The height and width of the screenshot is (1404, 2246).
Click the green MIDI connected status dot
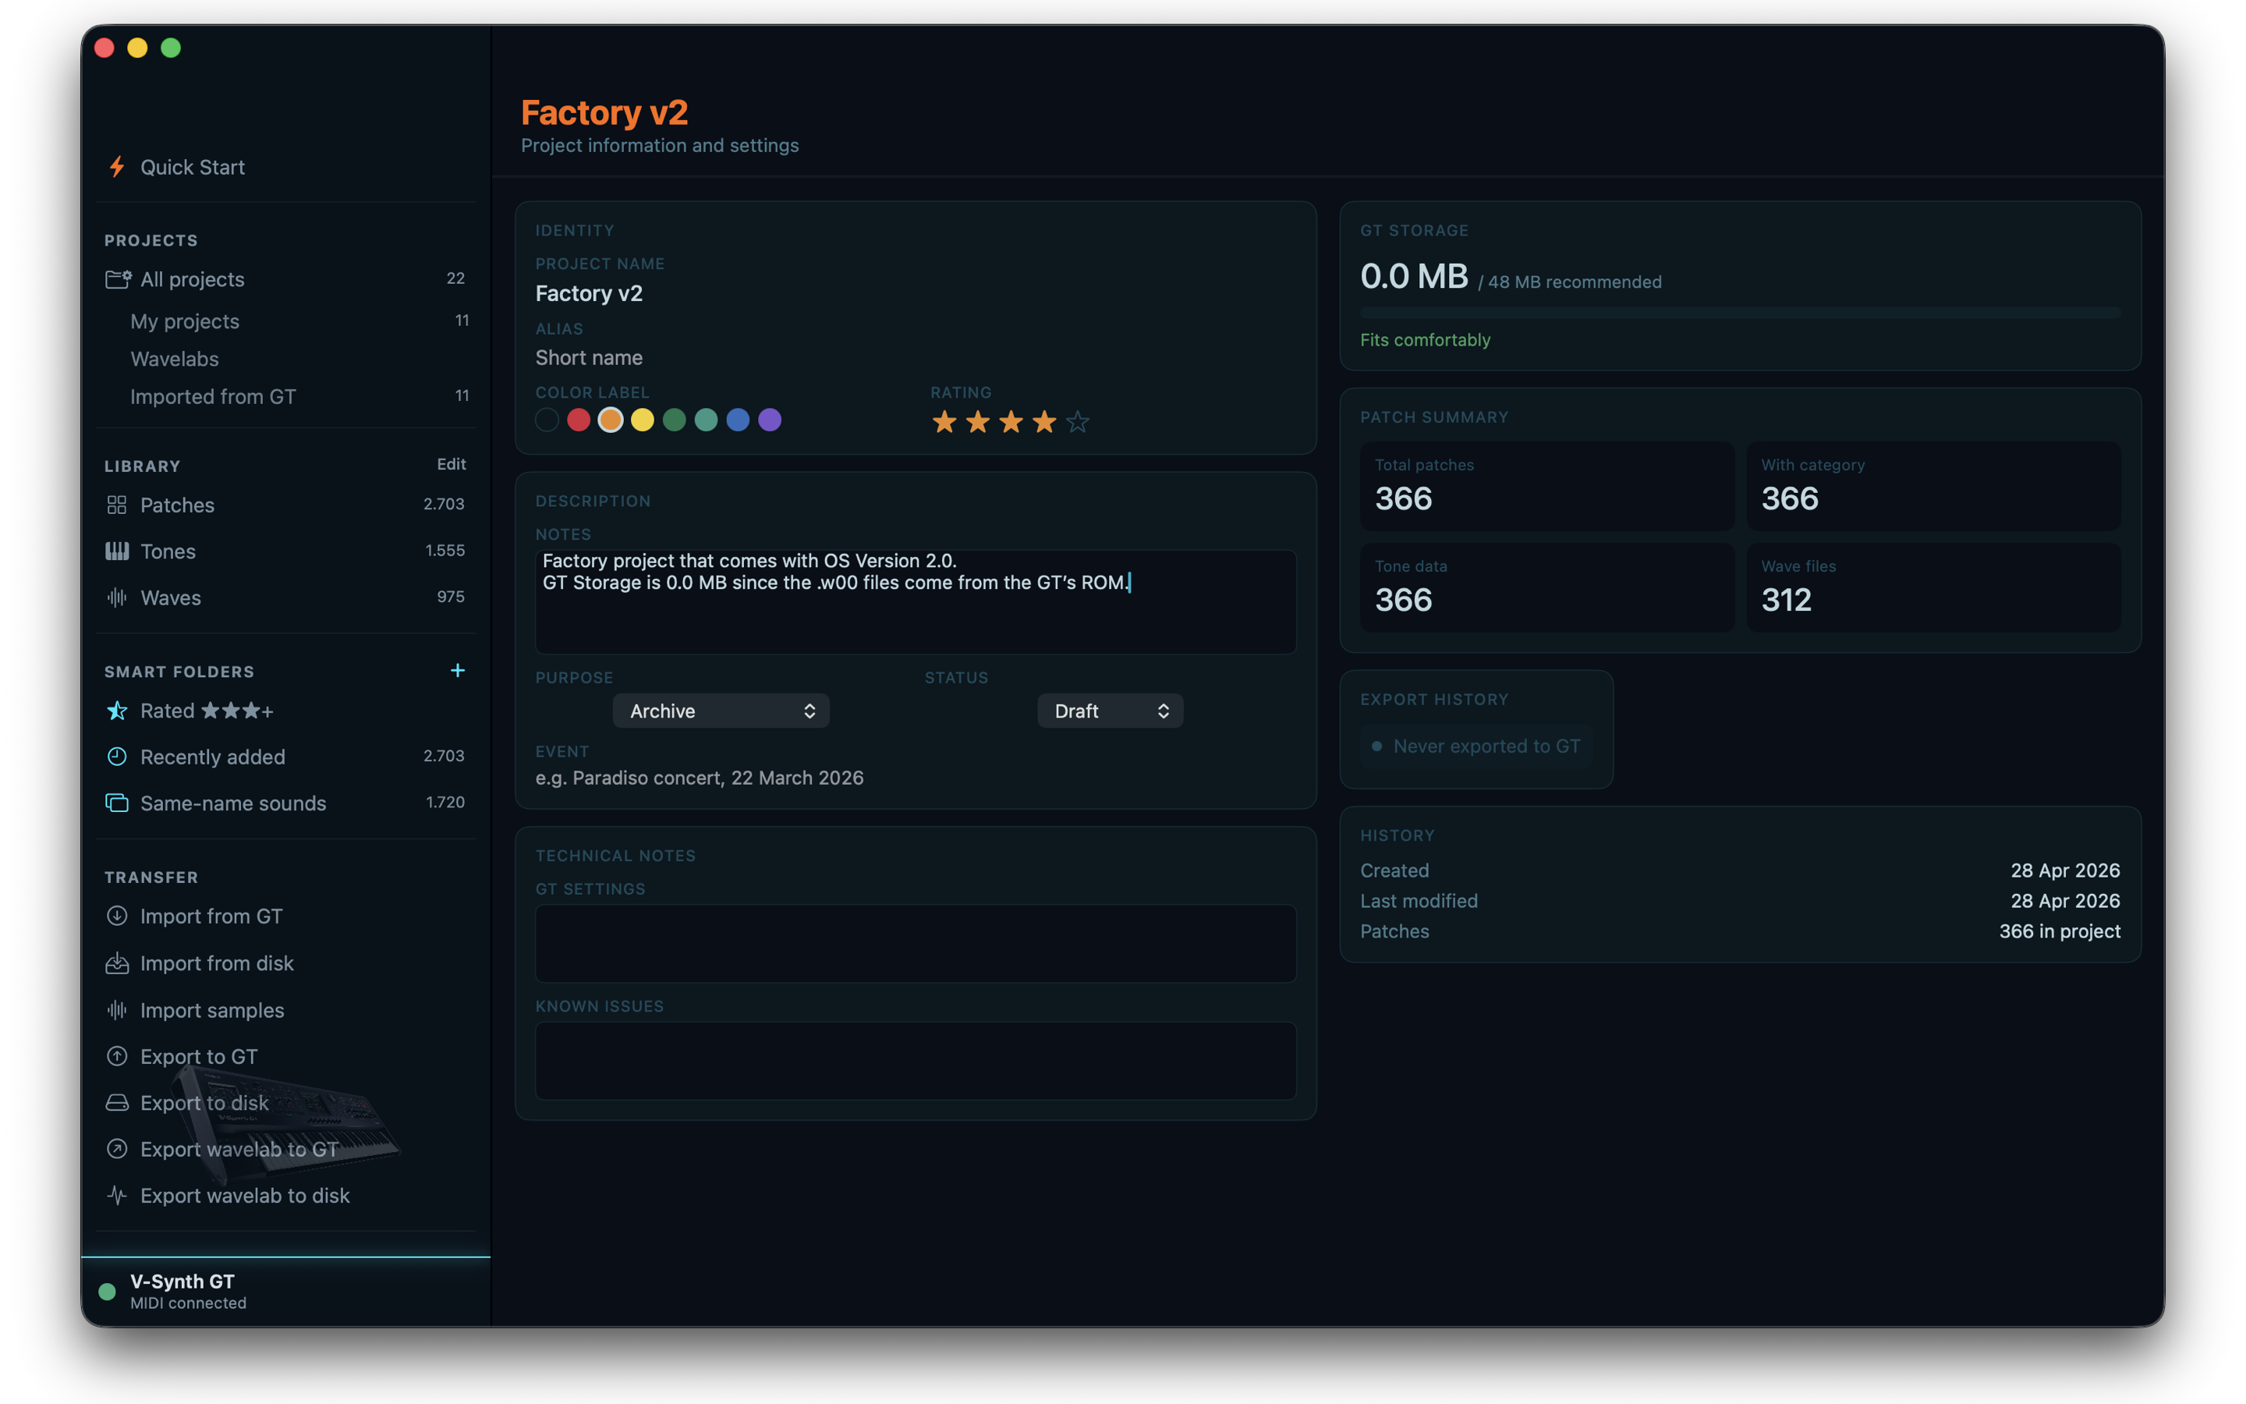point(107,1292)
